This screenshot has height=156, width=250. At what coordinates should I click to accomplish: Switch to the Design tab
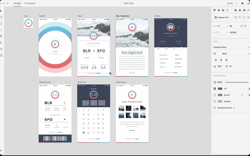[x=17, y=3]
